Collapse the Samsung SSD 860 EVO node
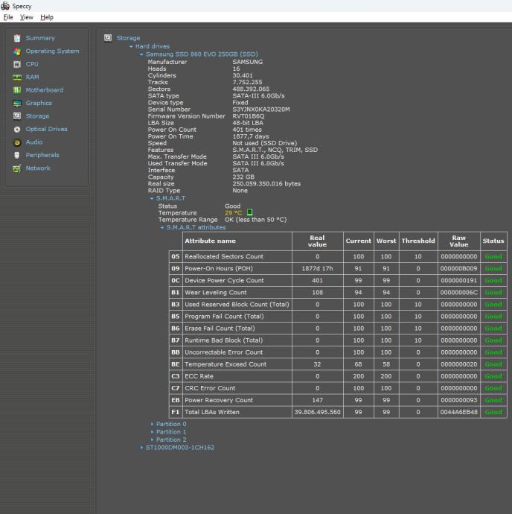 (141, 54)
